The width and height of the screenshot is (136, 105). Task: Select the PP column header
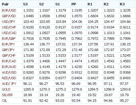[x=74, y=4]
